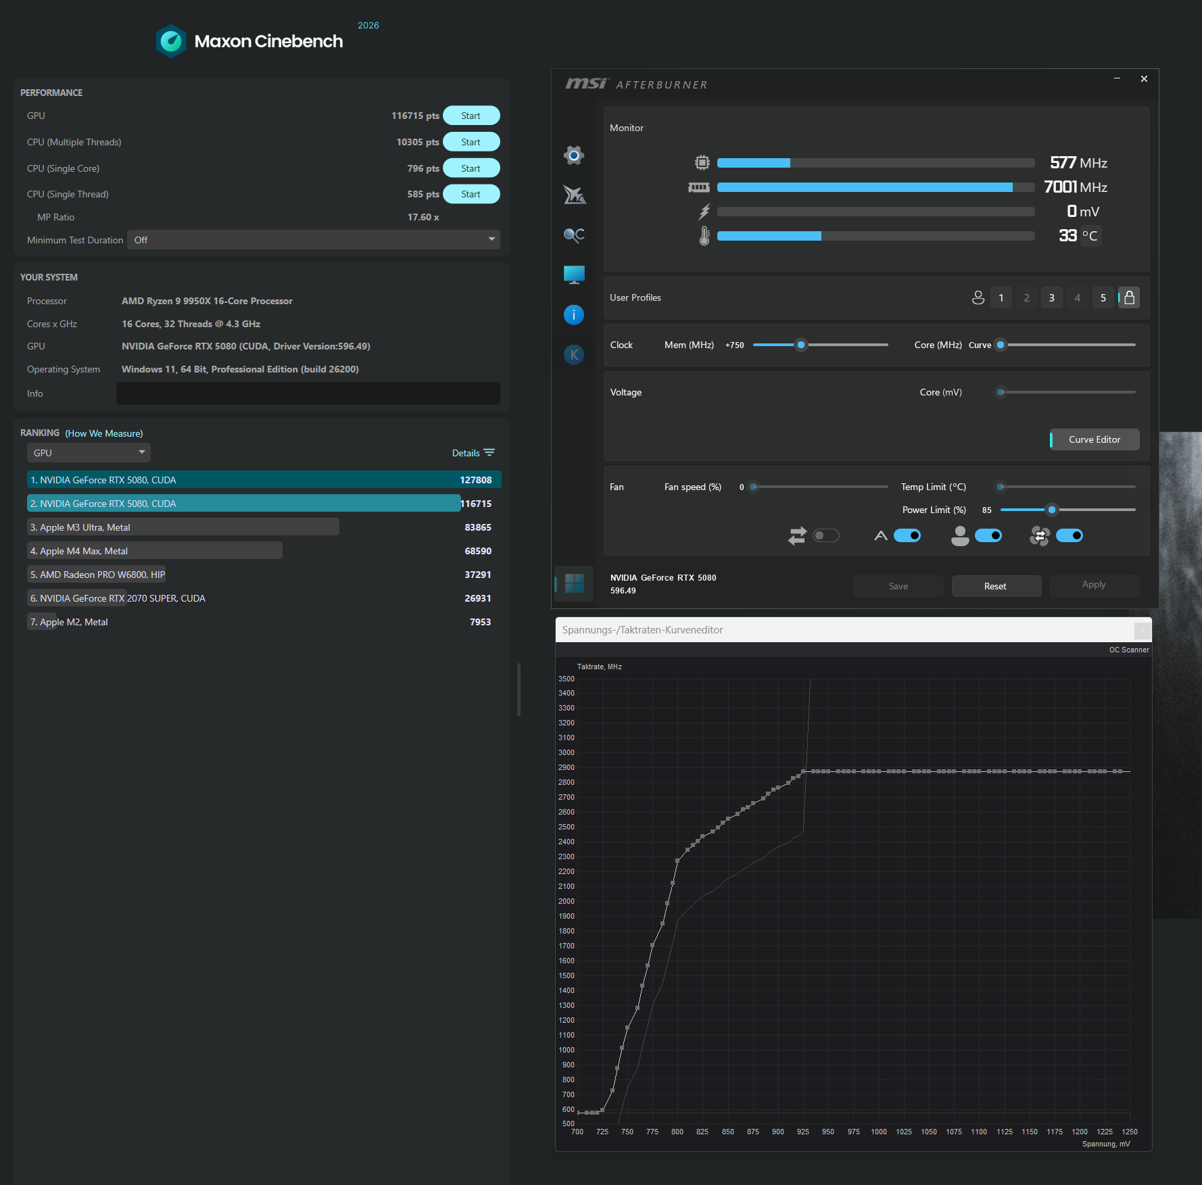1202x1185 pixels.
Task: Close the MSI Afterburner window
Action: [x=1145, y=78]
